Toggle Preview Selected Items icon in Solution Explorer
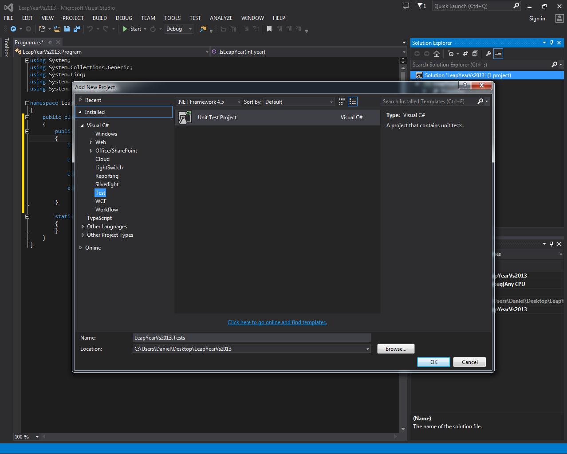This screenshot has height=454, width=567. pyautogui.click(x=498, y=54)
